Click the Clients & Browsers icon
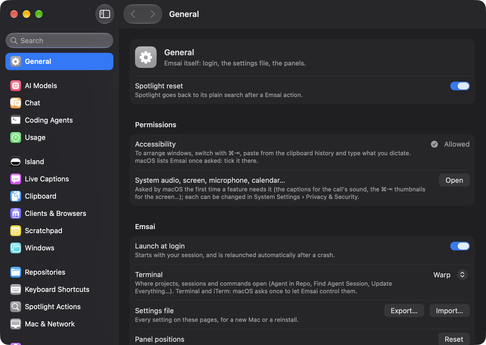486x345 pixels. pos(16,213)
